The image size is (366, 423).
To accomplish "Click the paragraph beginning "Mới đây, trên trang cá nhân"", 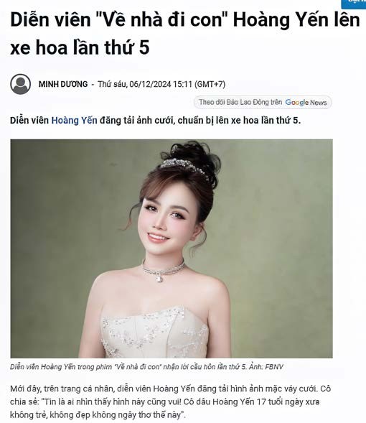I will coord(170,401).
